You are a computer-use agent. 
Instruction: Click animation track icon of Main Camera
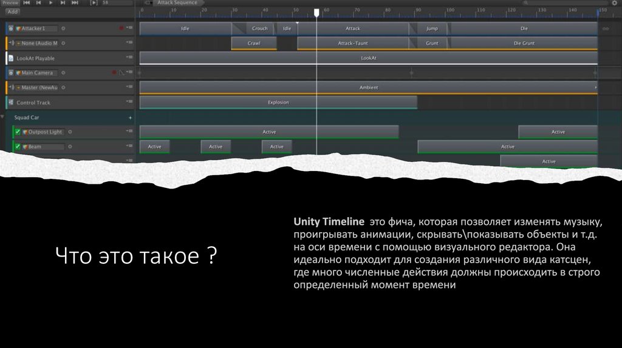(x=11, y=73)
